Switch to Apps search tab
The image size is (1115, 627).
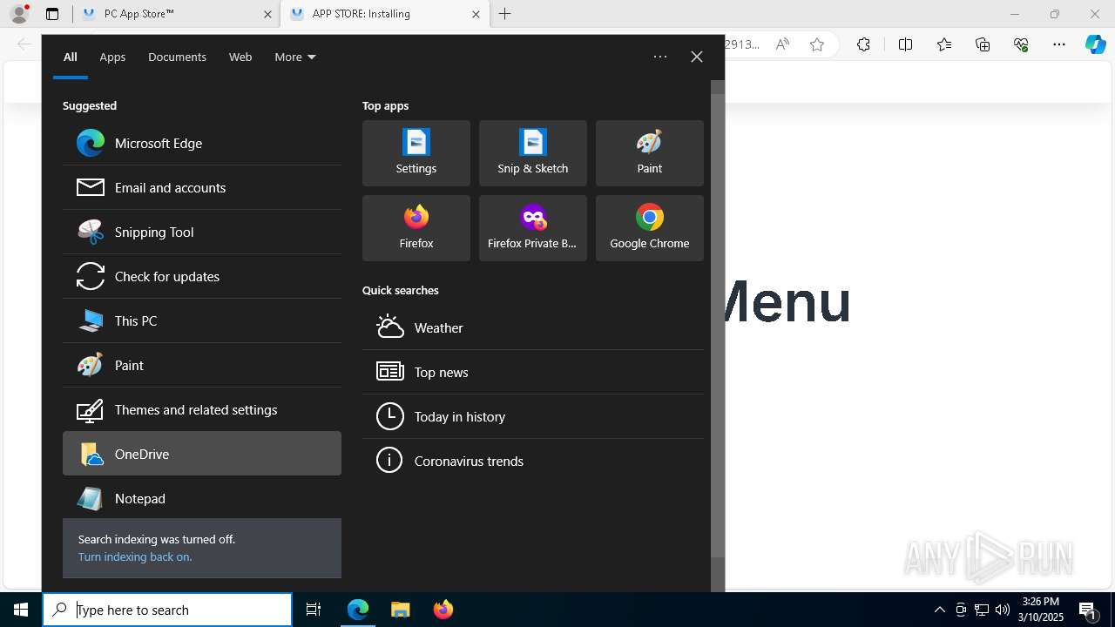click(x=112, y=57)
